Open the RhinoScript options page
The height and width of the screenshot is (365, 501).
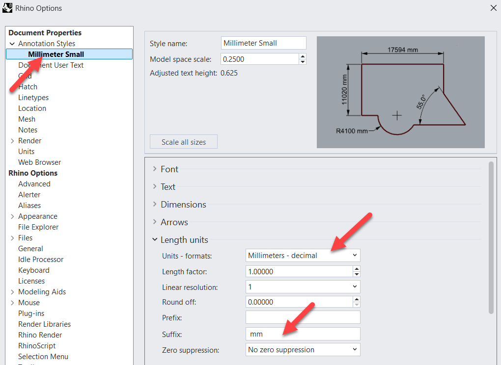[37, 346]
